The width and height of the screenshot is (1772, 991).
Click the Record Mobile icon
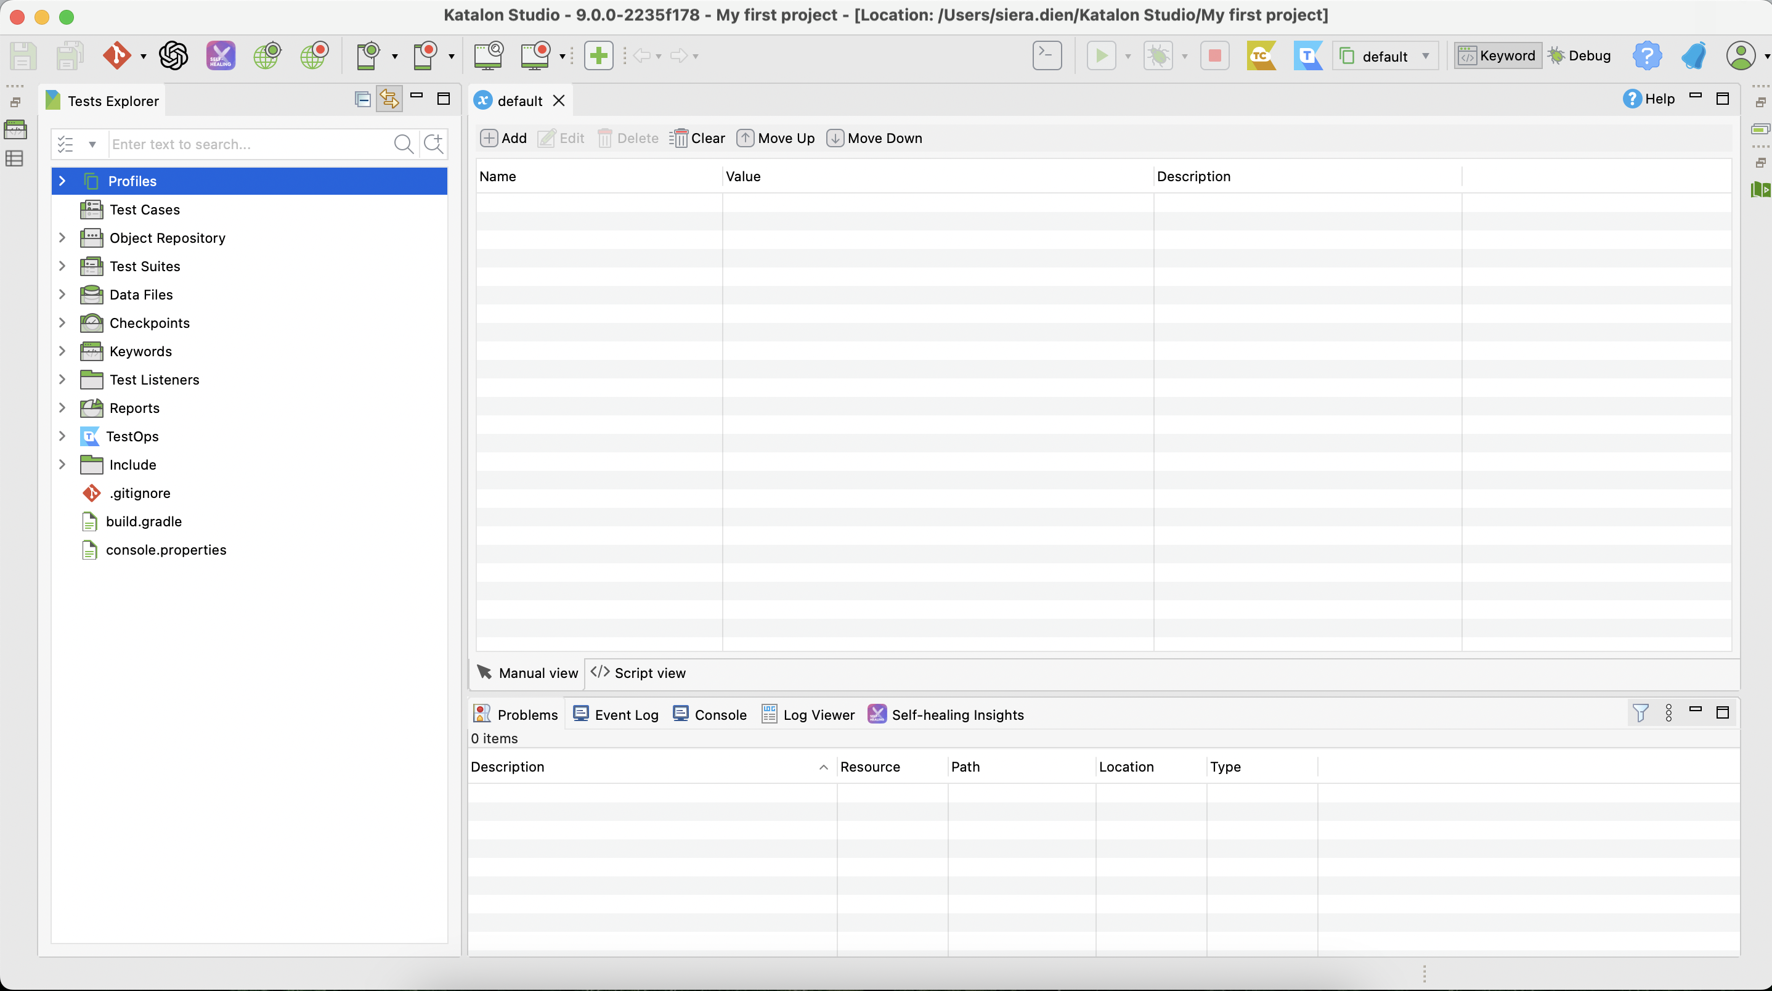[425, 55]
